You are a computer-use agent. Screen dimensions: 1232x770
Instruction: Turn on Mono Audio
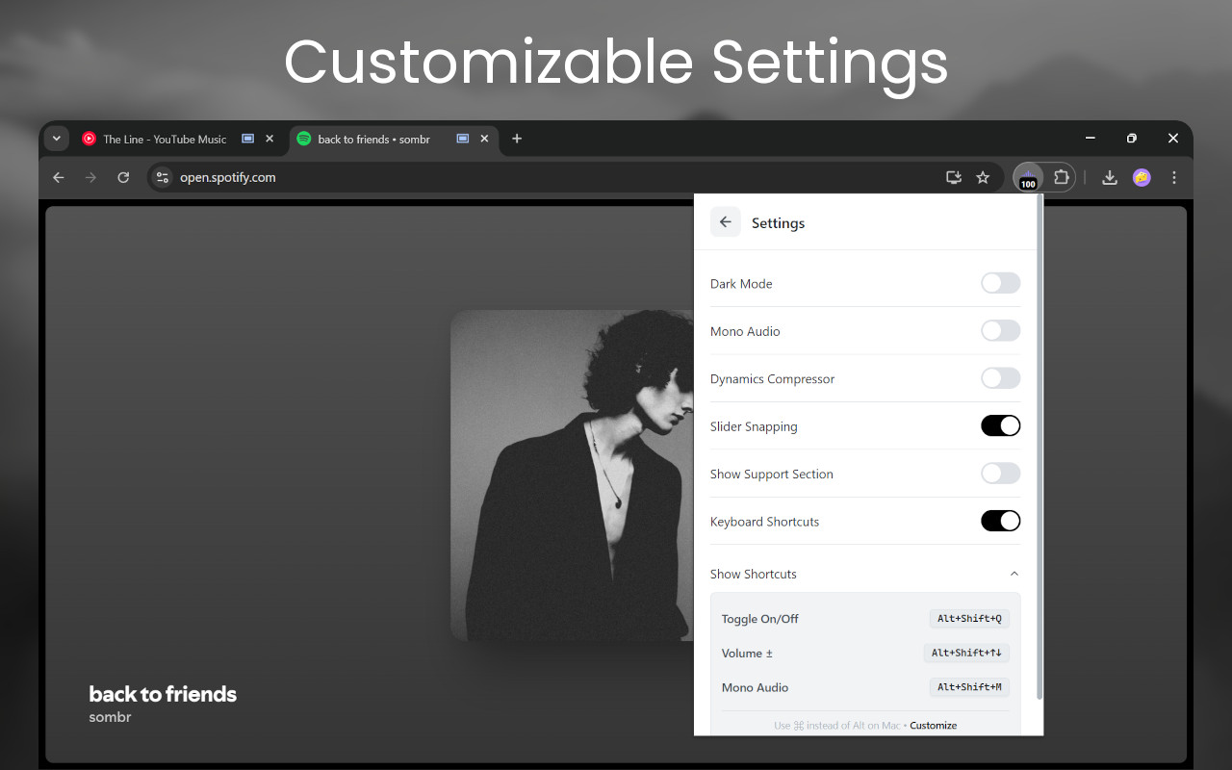(1000, 330)
